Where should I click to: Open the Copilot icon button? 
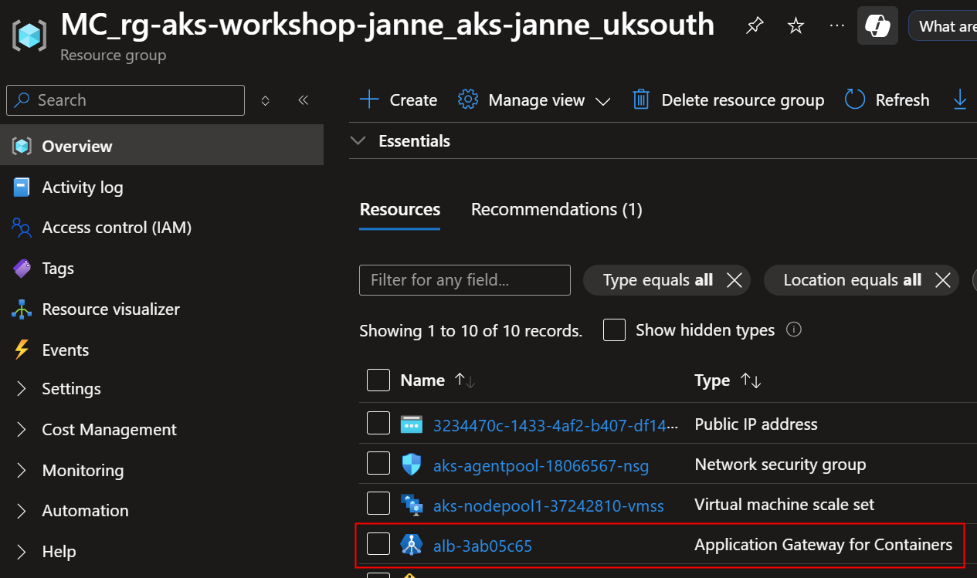877,25
